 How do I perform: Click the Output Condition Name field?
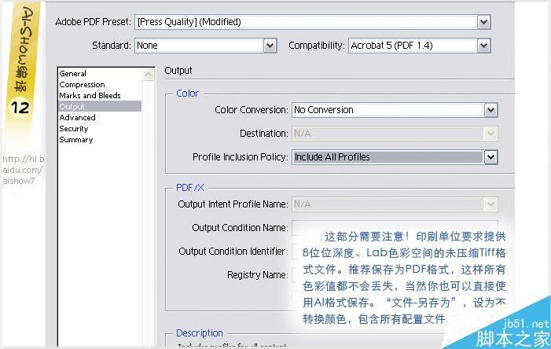pos(395,228)
